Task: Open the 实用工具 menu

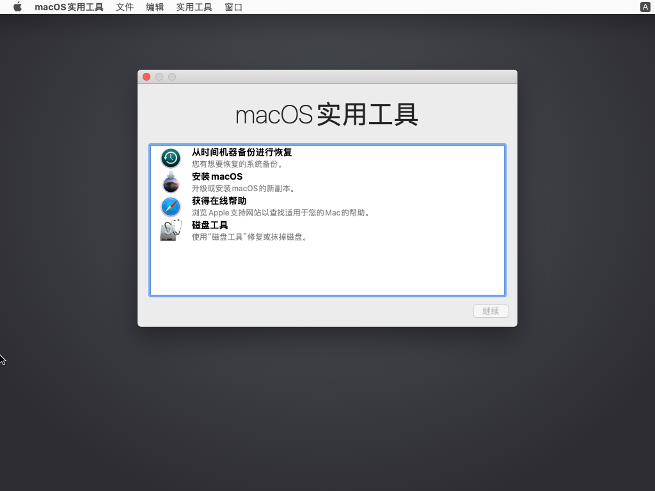Action: coord(194,7)
